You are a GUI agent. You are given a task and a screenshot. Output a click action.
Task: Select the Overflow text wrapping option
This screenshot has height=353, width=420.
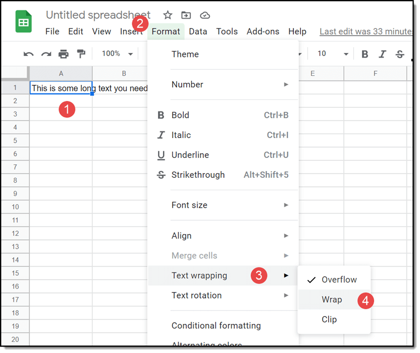(340, 280)
